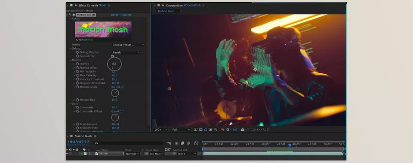Enable motion blur switch in timeline
The height and width of the screenshot is (163, 413).
pyautogui.click(x=188, y=143)
